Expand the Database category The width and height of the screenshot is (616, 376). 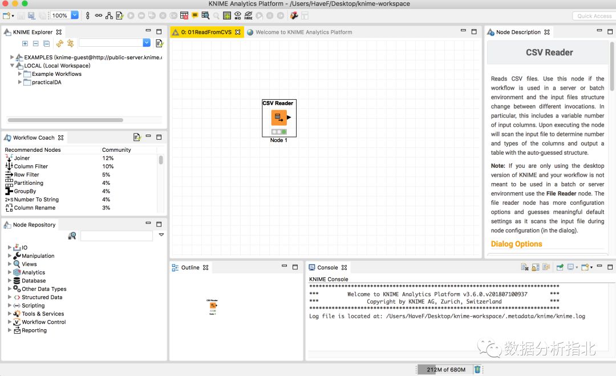tap(10, 280)
